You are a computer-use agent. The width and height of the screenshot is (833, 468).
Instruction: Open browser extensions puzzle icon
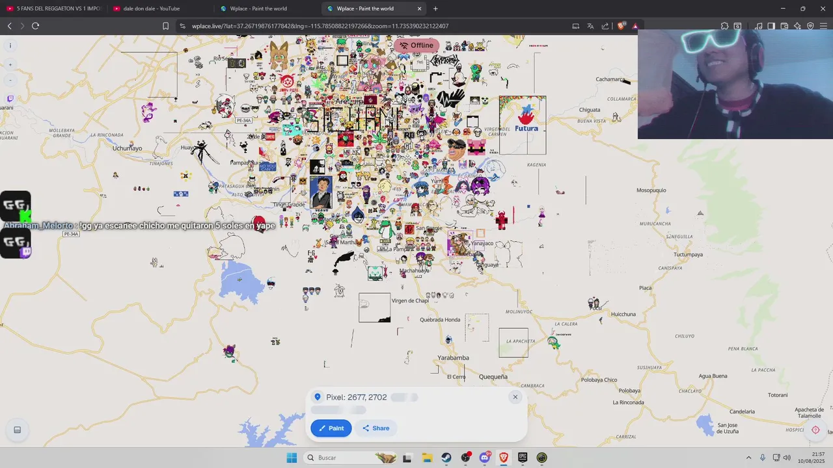724,26
